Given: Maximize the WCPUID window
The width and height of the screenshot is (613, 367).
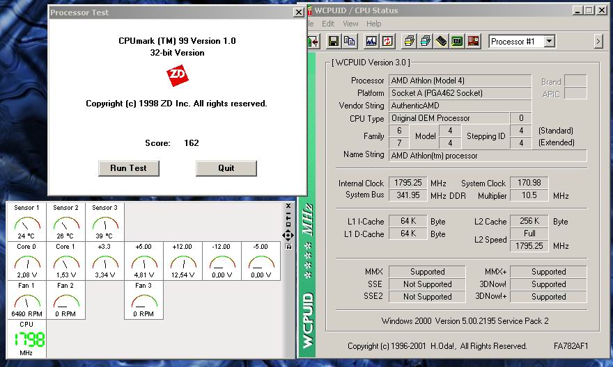Looking at the screenshot, I should point(589,10).
